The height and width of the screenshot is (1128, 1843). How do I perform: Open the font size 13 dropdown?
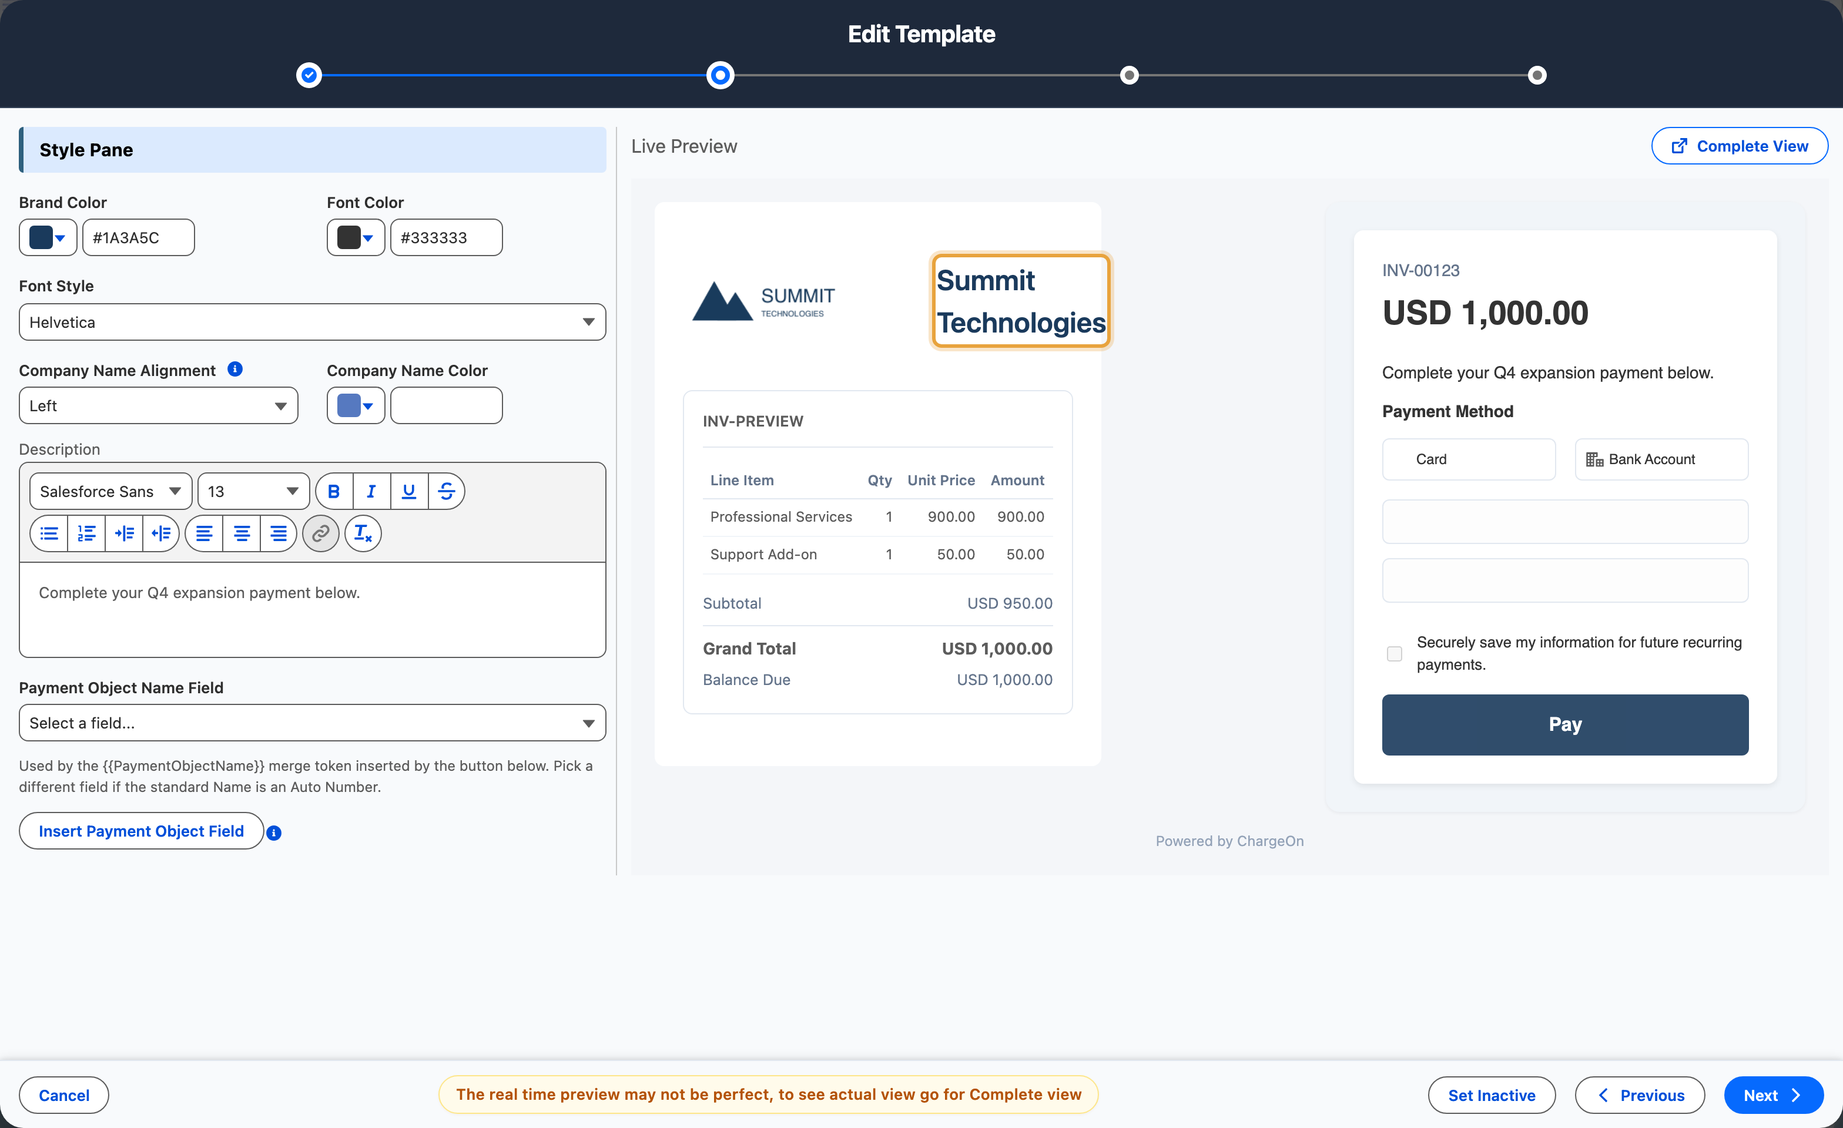click(x=253, y=491)
